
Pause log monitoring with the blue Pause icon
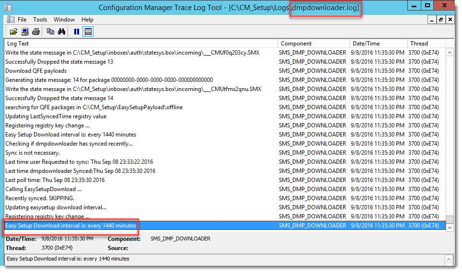[x=76, y=32]
